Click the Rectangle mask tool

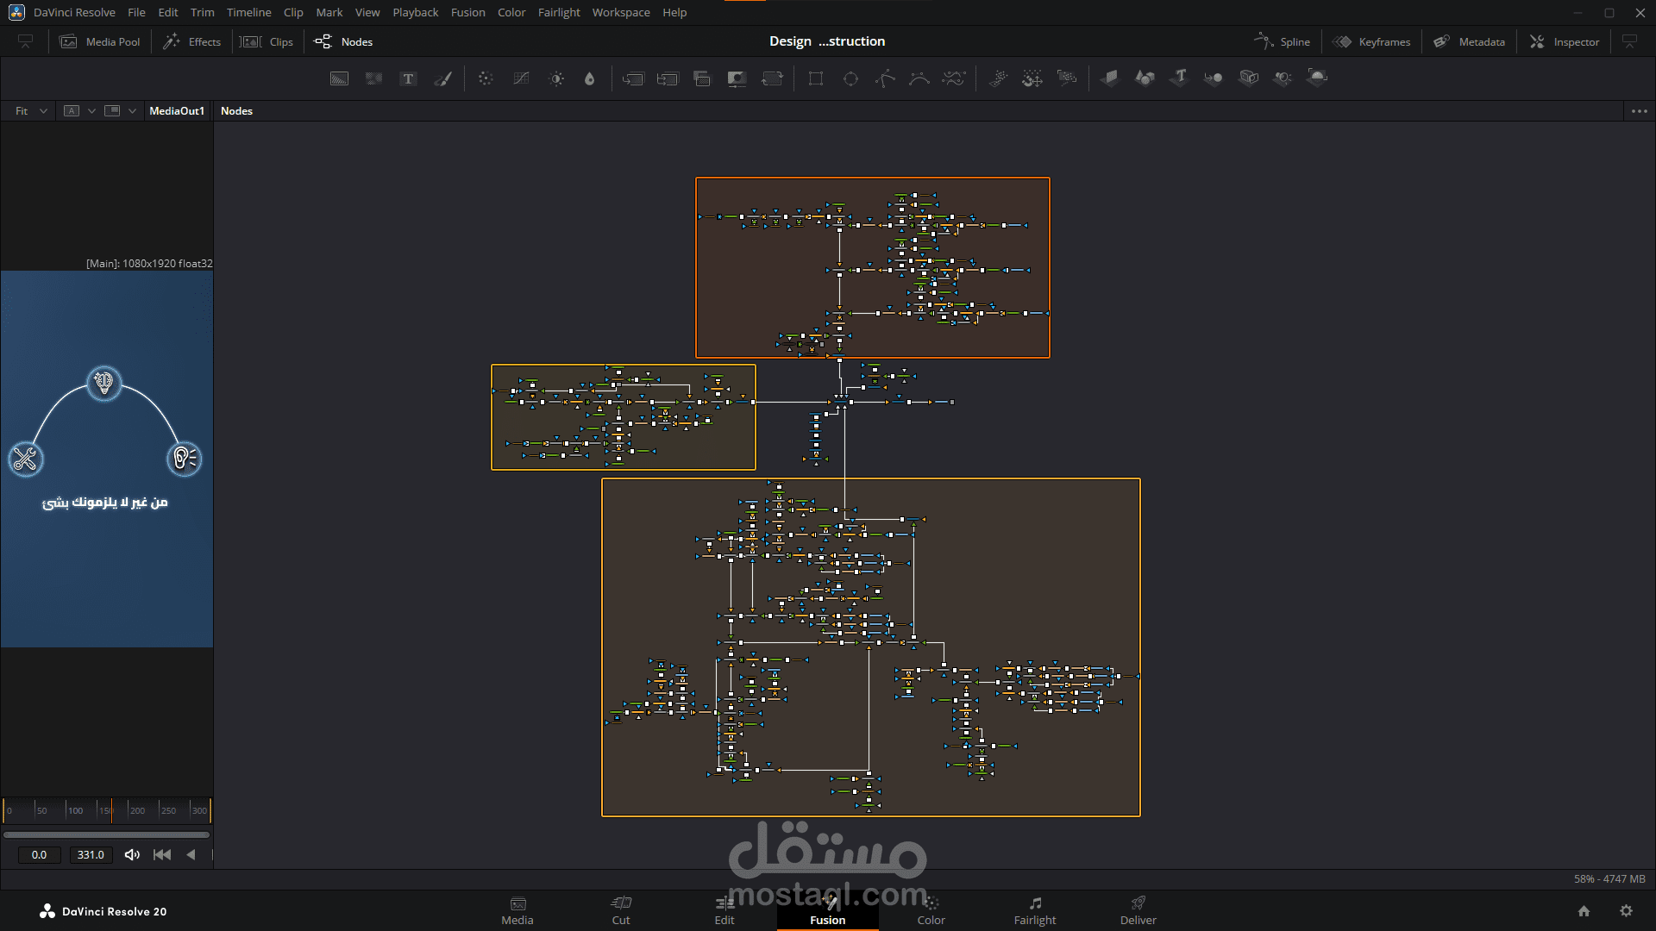815,78
